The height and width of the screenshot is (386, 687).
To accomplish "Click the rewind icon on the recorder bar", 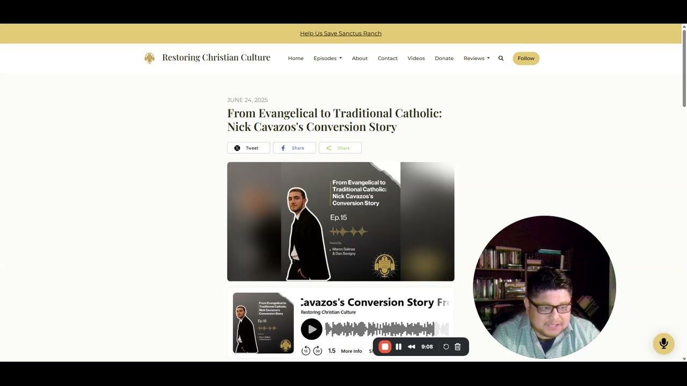I will point(412,347).
